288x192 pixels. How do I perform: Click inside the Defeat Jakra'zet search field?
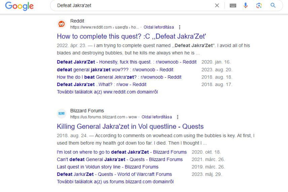(134, 5)
